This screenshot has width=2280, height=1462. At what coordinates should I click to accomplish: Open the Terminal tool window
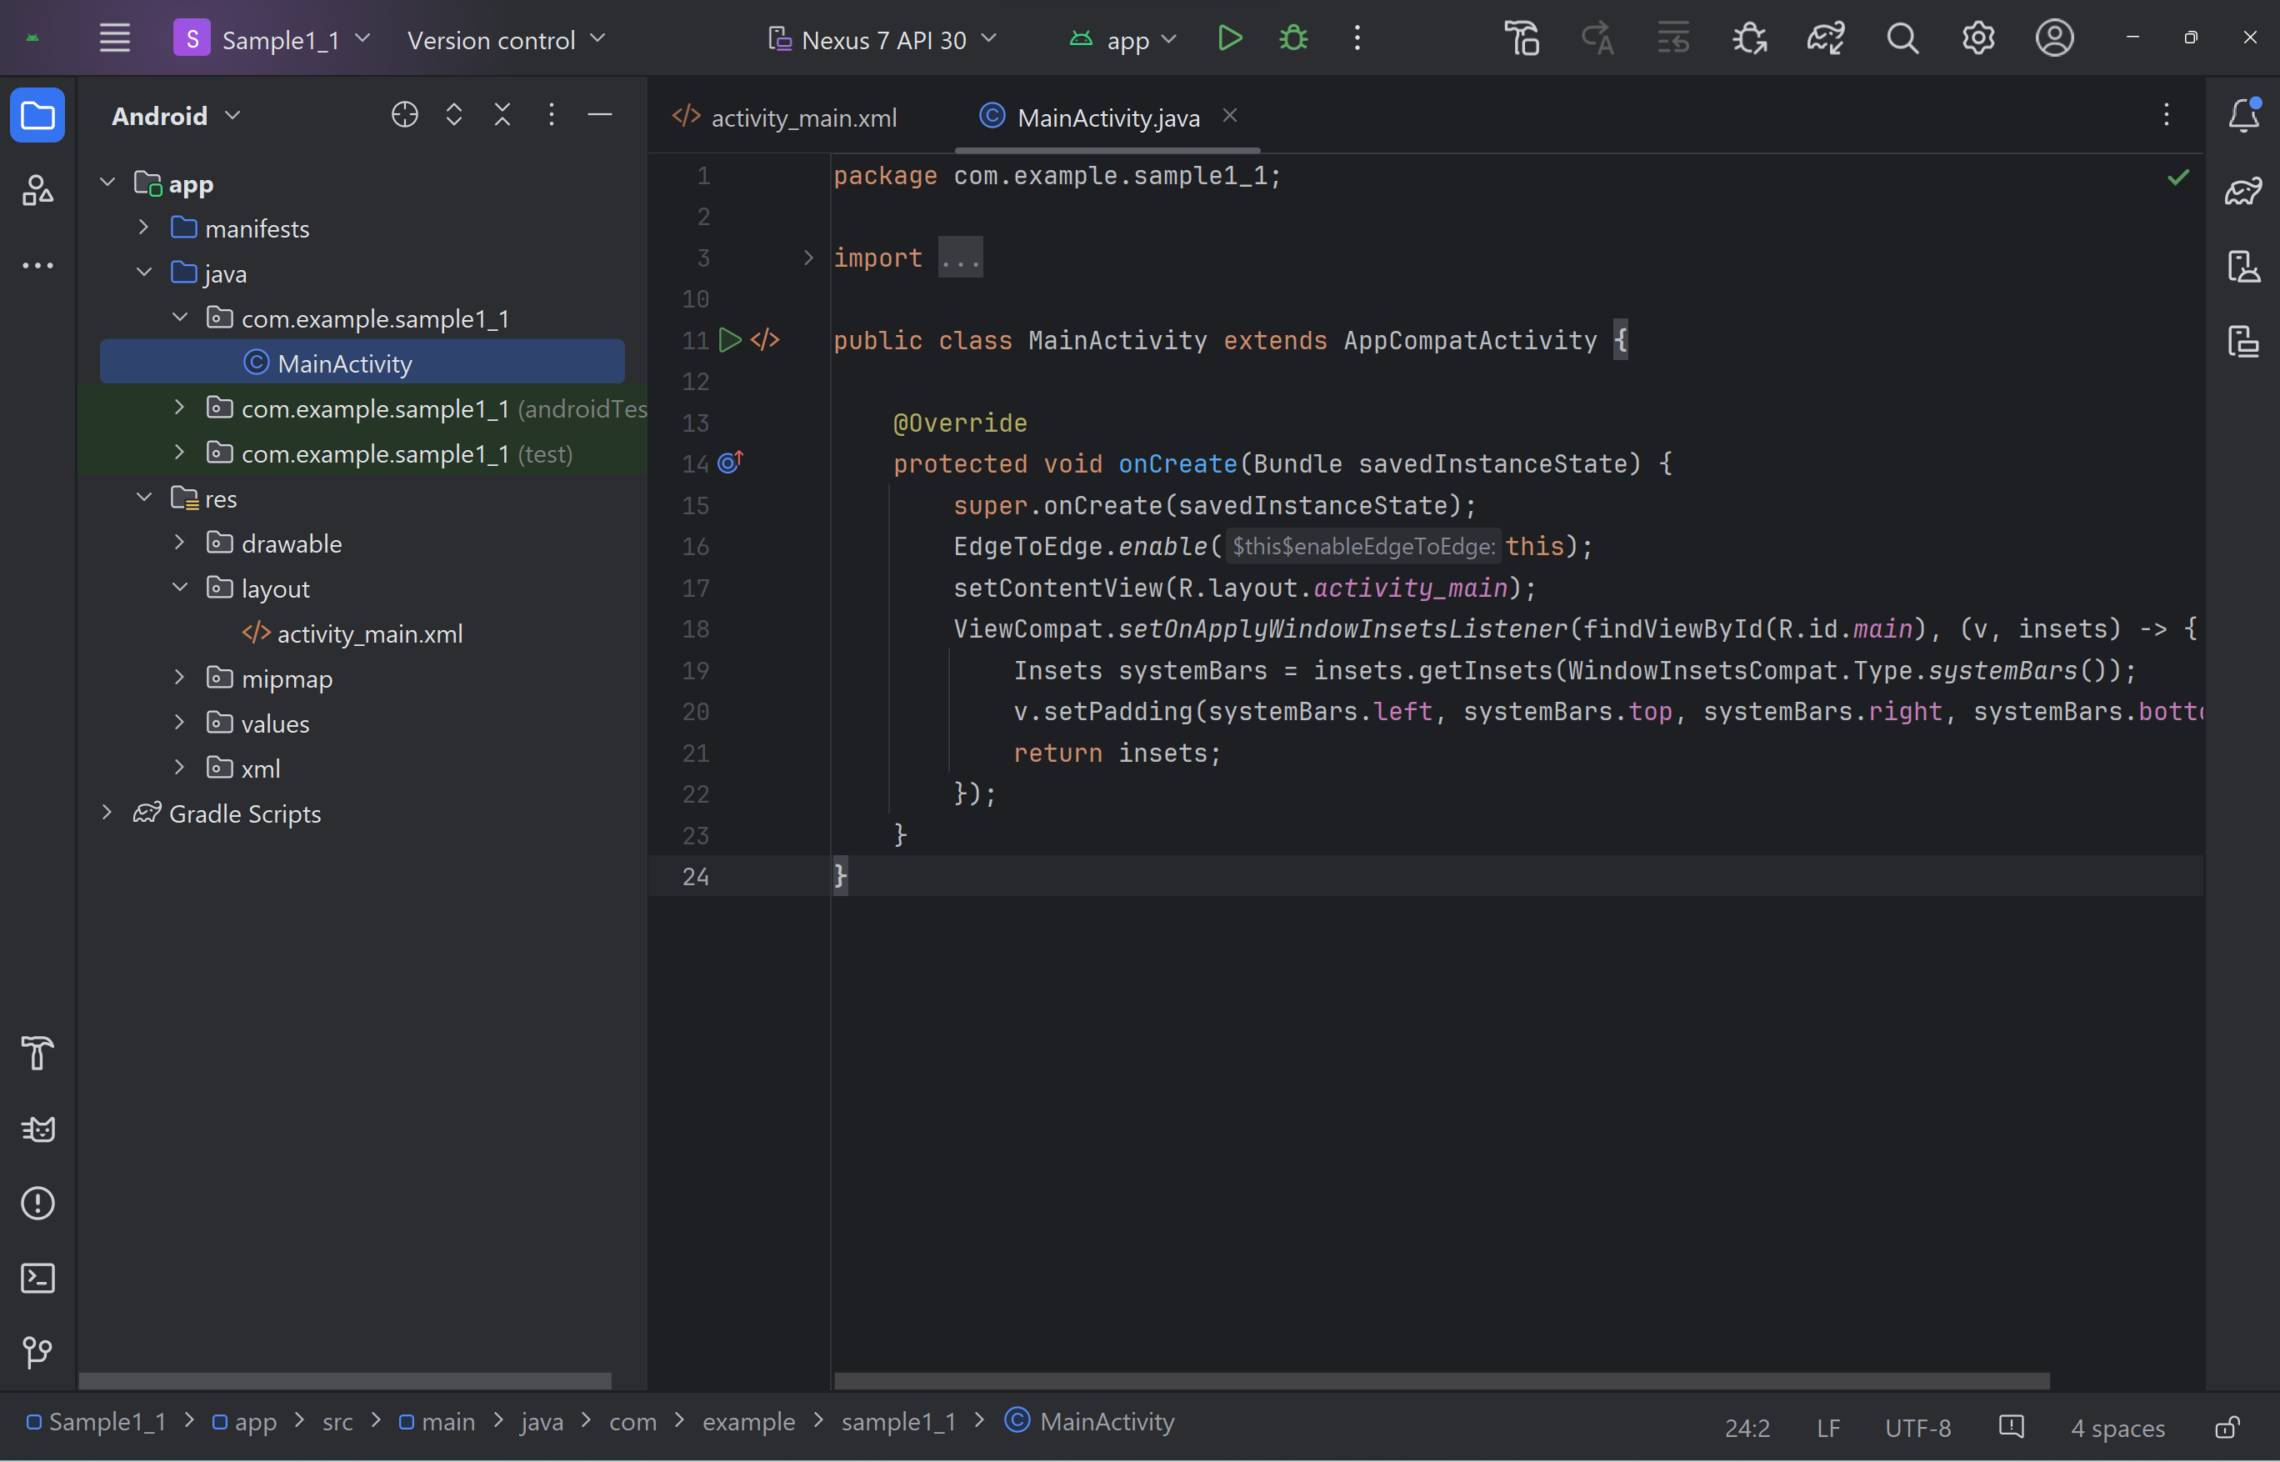point(38,1279)
